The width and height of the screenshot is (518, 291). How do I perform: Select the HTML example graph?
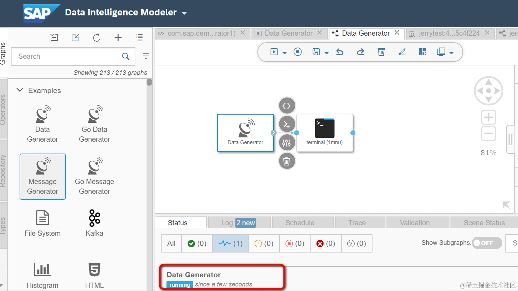[94, 276]
